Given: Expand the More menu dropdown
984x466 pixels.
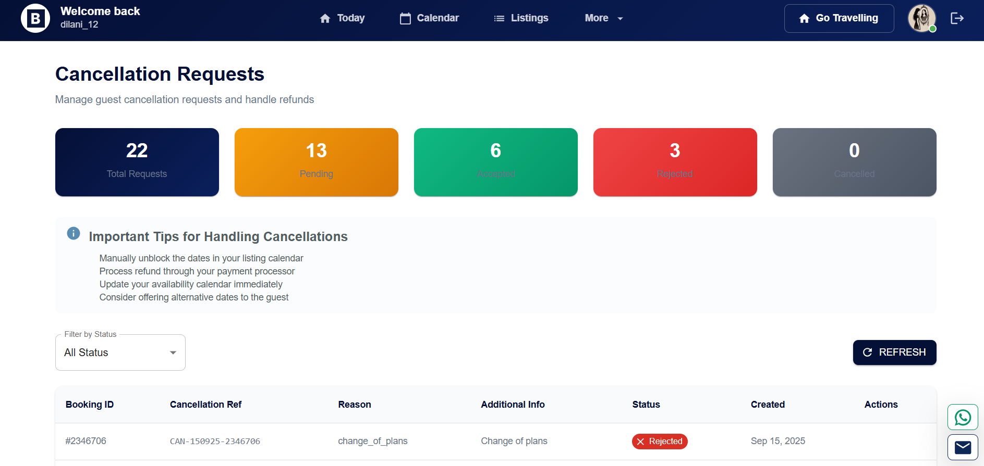Looking at the screenshot, I should [x=603, y=18].
